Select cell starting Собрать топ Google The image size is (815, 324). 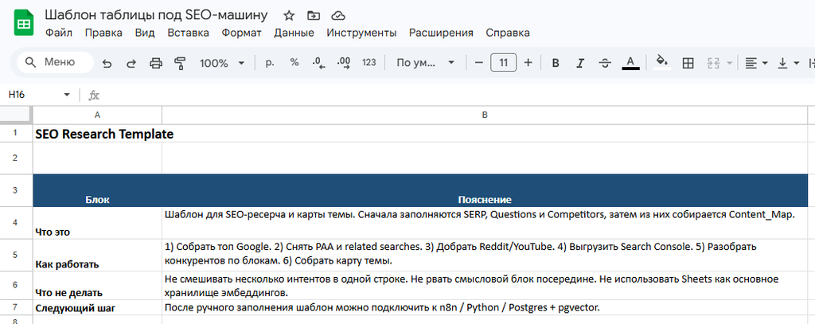[x=485, y=255]
